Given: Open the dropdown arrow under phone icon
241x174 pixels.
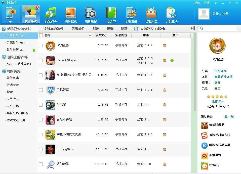Looking at the screenshot, I should [x=10, y=22].
